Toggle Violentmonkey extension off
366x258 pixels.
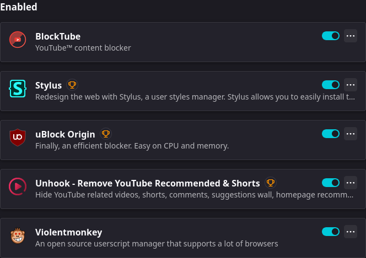pyautogui.click(x=331, y=232)
